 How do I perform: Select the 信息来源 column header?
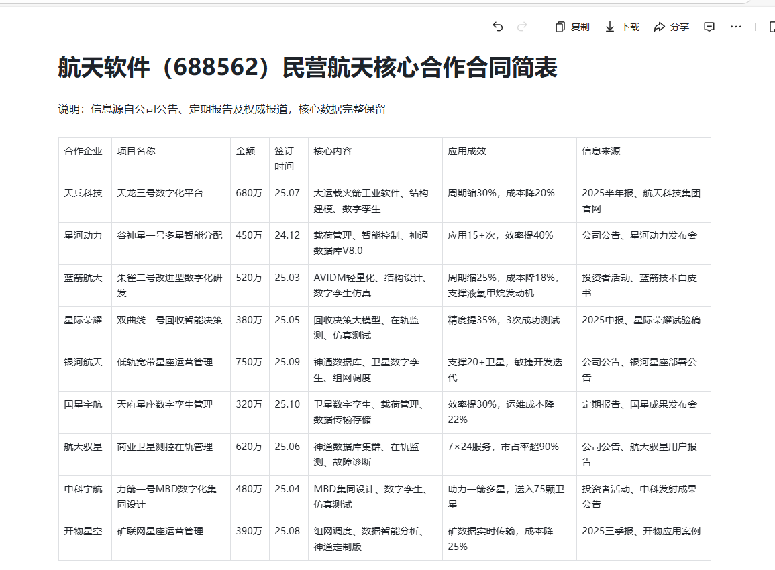click(643, 158)
